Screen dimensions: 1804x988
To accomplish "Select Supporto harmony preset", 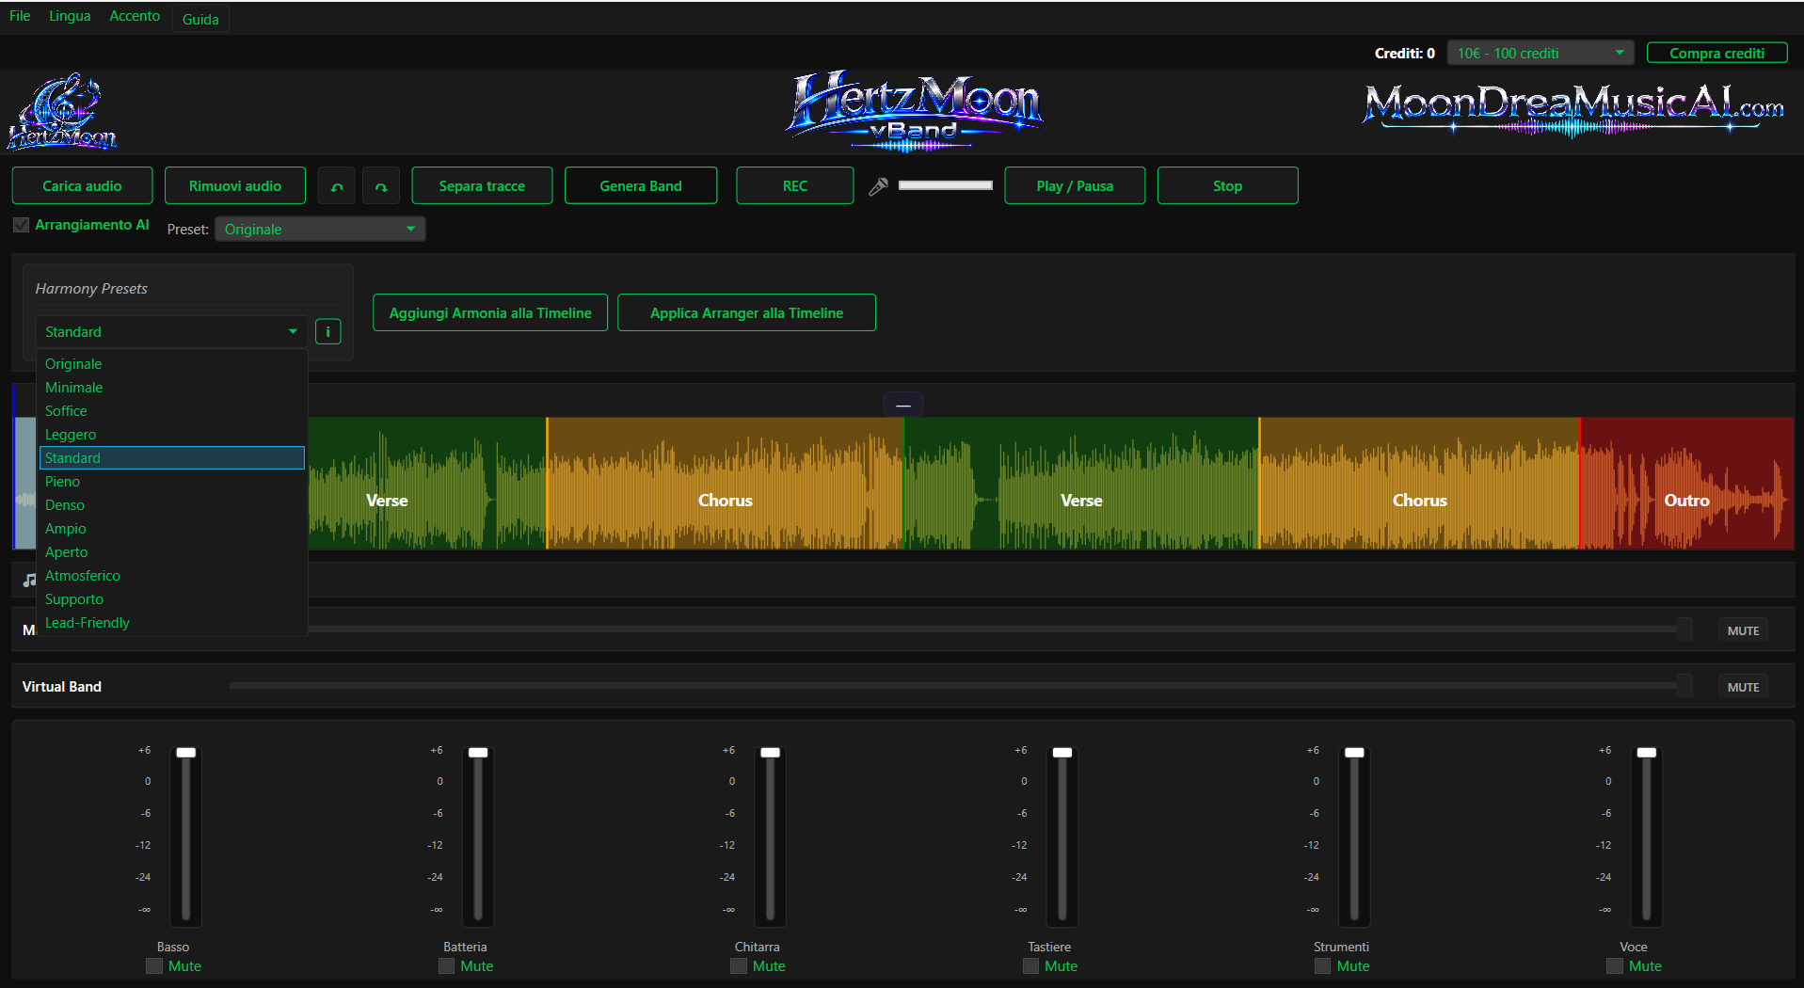I will [x=172, y=599].
